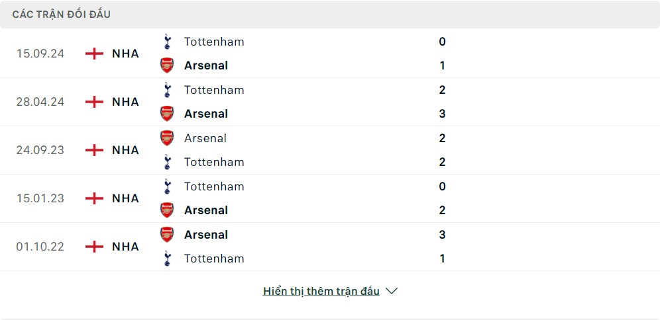The height and width of the screenshot is (320, 660).
Task: Click Hiển thị thêm trận đấu link
Action: tap(321, 291)
